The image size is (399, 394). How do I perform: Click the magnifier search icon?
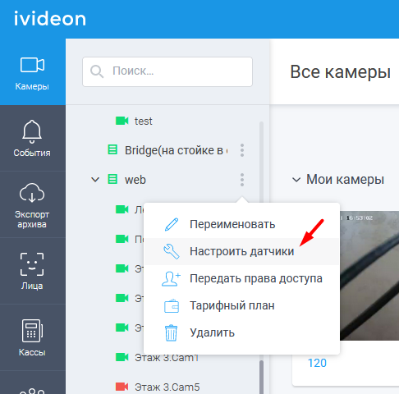point(97,71)
